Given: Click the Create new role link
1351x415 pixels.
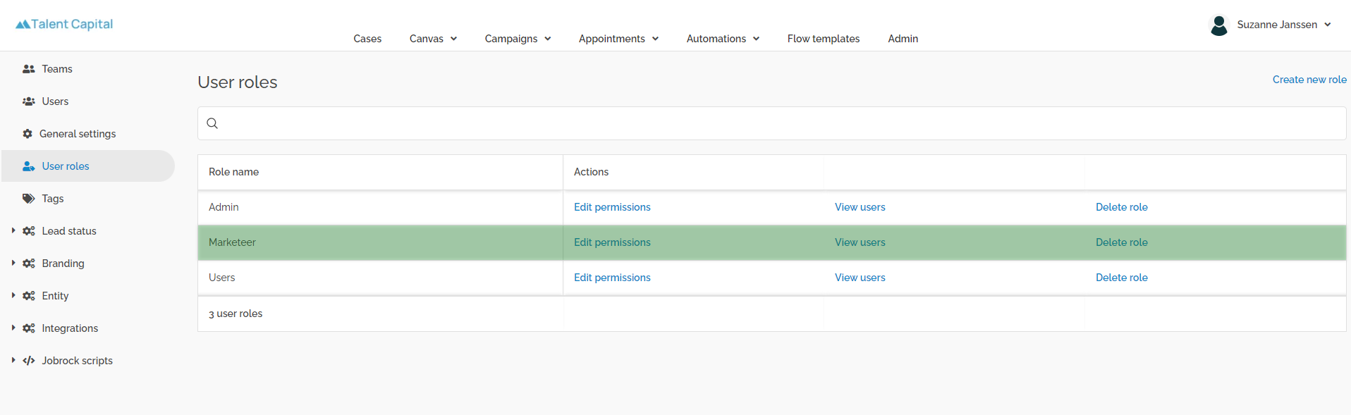Looking at the screenshot, I should [1309, 80].
